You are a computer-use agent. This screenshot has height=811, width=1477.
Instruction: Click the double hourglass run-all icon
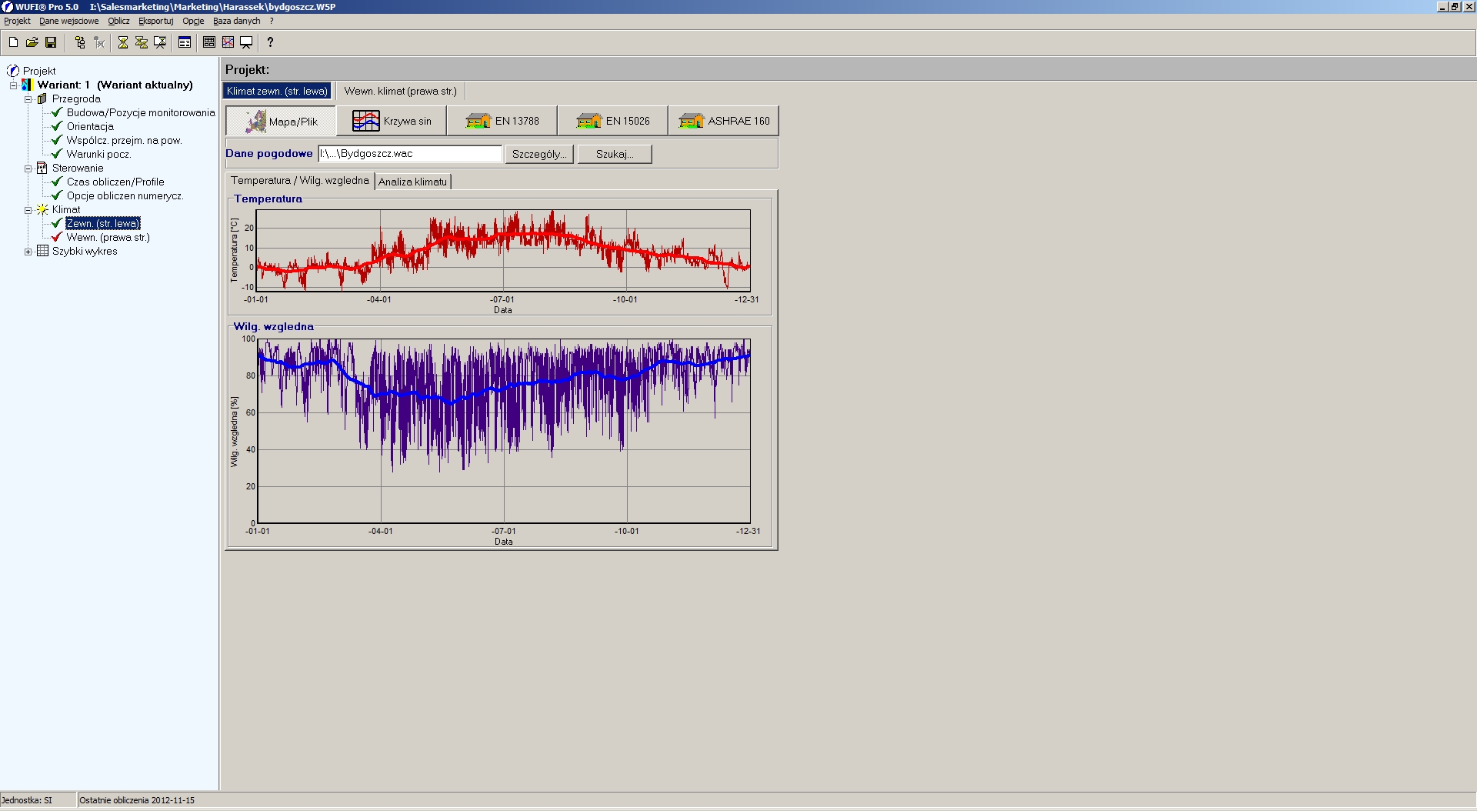142,42
